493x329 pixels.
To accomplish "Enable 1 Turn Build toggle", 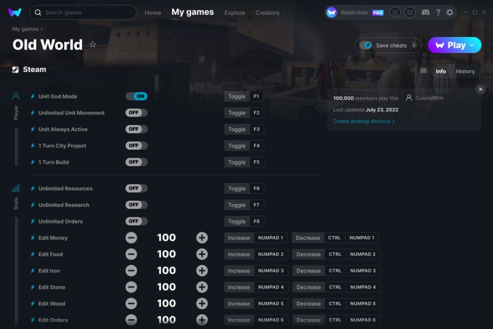I will coord(136,162).
